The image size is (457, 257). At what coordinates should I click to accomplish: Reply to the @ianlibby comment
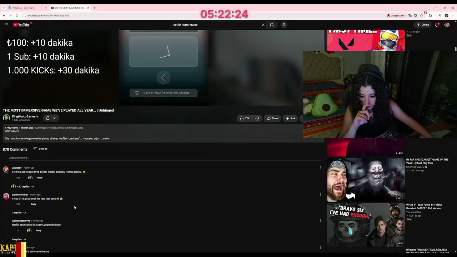pyautogui.click(x=40, y=178)
